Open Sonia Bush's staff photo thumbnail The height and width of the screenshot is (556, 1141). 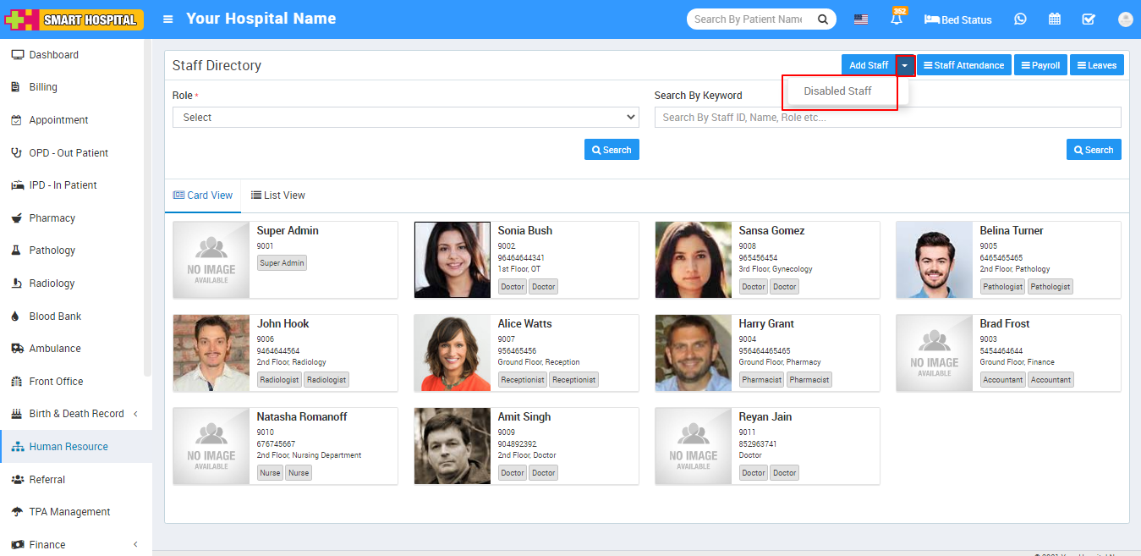pyautogui.click(x=453, y=260)
